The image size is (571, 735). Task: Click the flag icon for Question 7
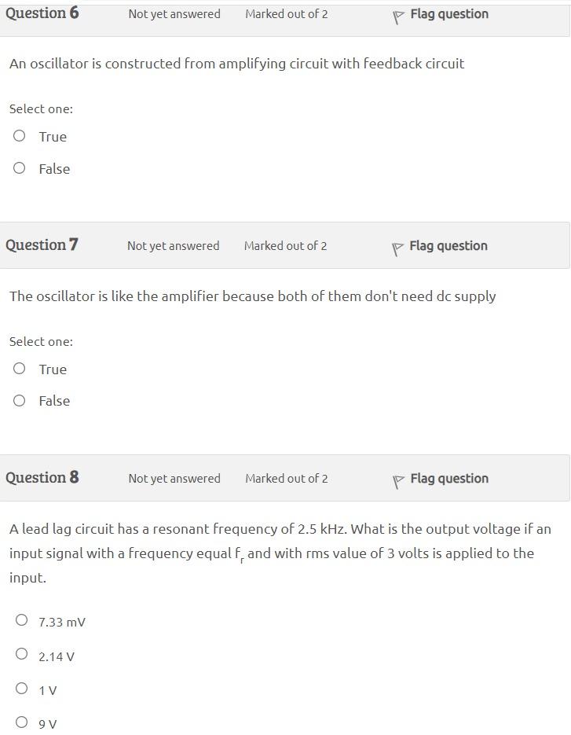pos(397,245)
